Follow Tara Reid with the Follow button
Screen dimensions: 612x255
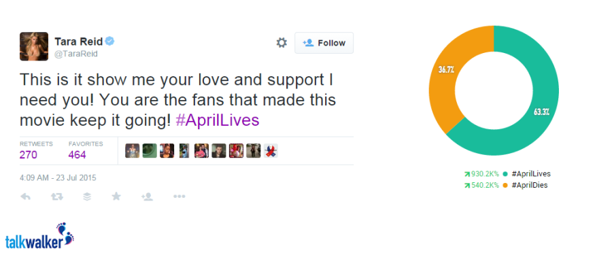pos(324,43)
